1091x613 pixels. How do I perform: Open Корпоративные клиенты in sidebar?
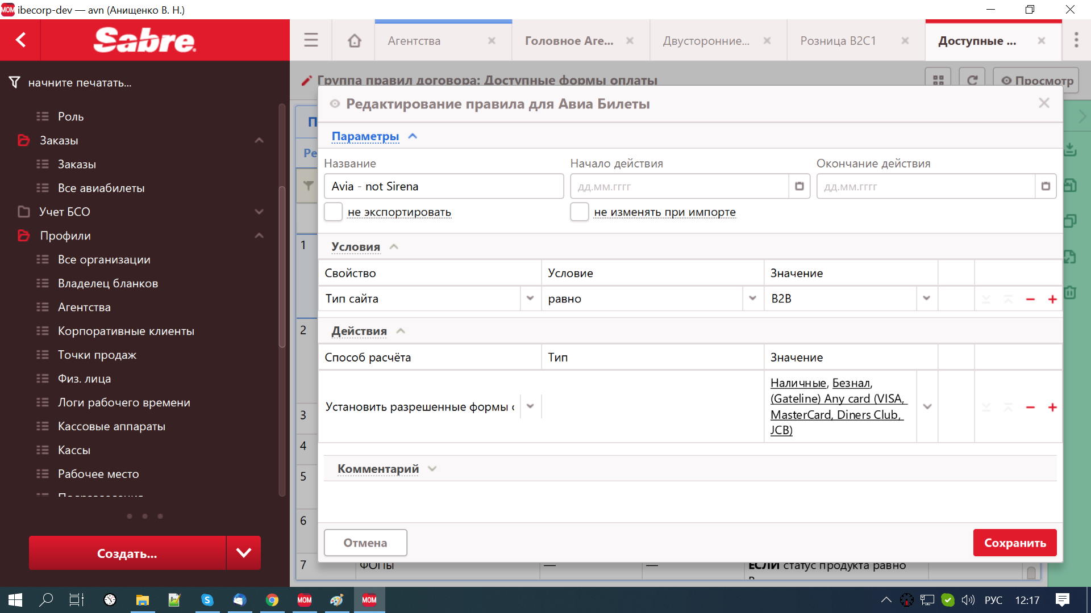[x=126, y=331]
